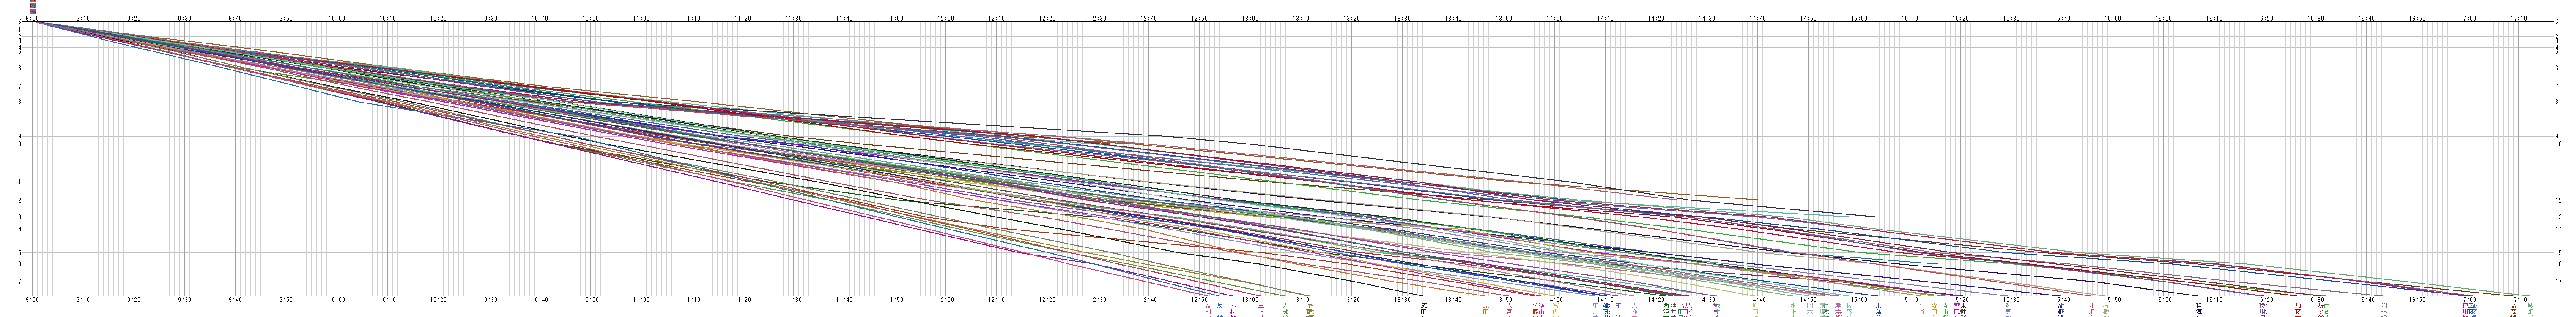
Task: Click the 13:00 label on top time axis
Action: 1250,18
